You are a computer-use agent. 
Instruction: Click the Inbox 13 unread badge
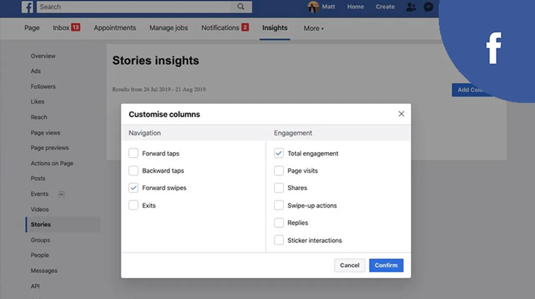(x=75, y=27)
